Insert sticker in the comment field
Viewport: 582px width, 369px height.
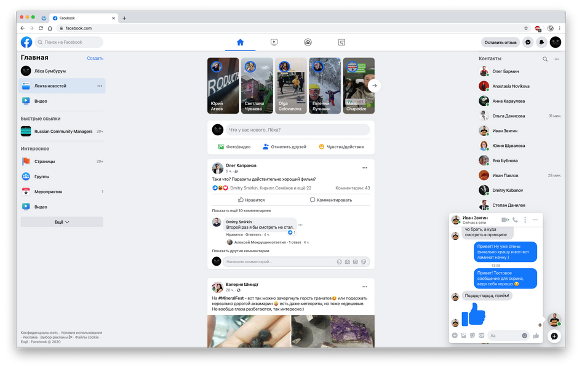364,262
